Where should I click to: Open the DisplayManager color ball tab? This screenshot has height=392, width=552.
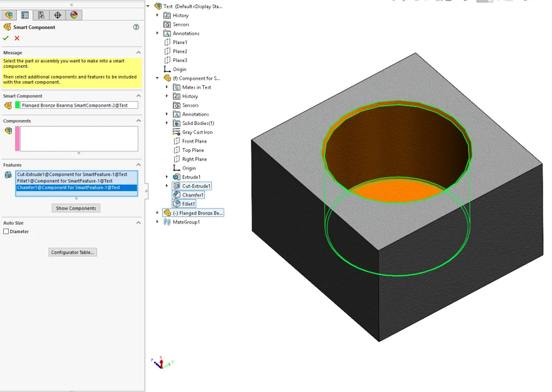pos(74,15)
